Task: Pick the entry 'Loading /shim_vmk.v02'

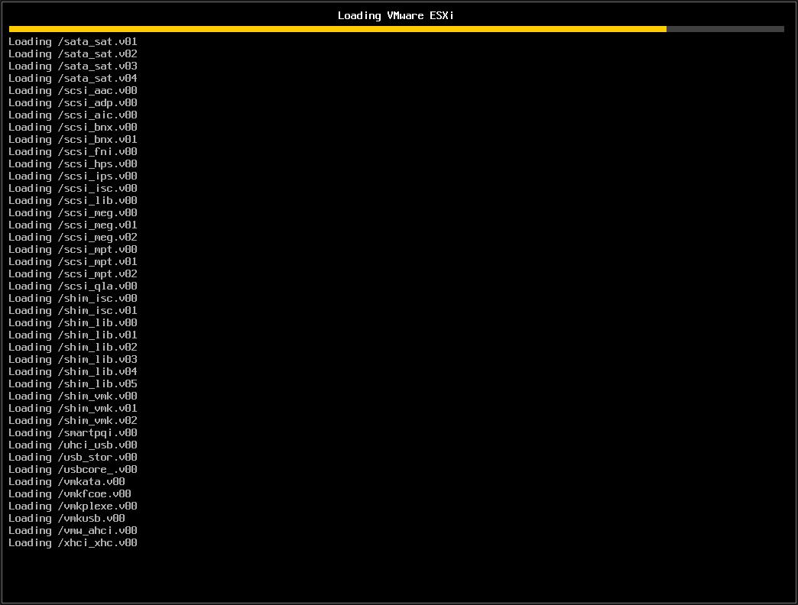Action: [73, 420]
